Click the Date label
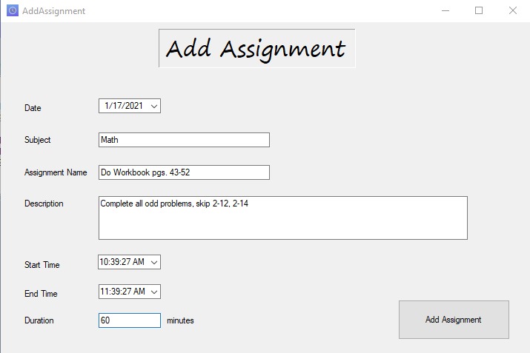This screenshot has width=530, height=353. pyautogui.click(x=33, y=108)
